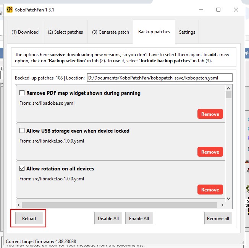The image size is (249, 248).
Task: Maximize the KoboPatchFan window
Action: [218, 10]
